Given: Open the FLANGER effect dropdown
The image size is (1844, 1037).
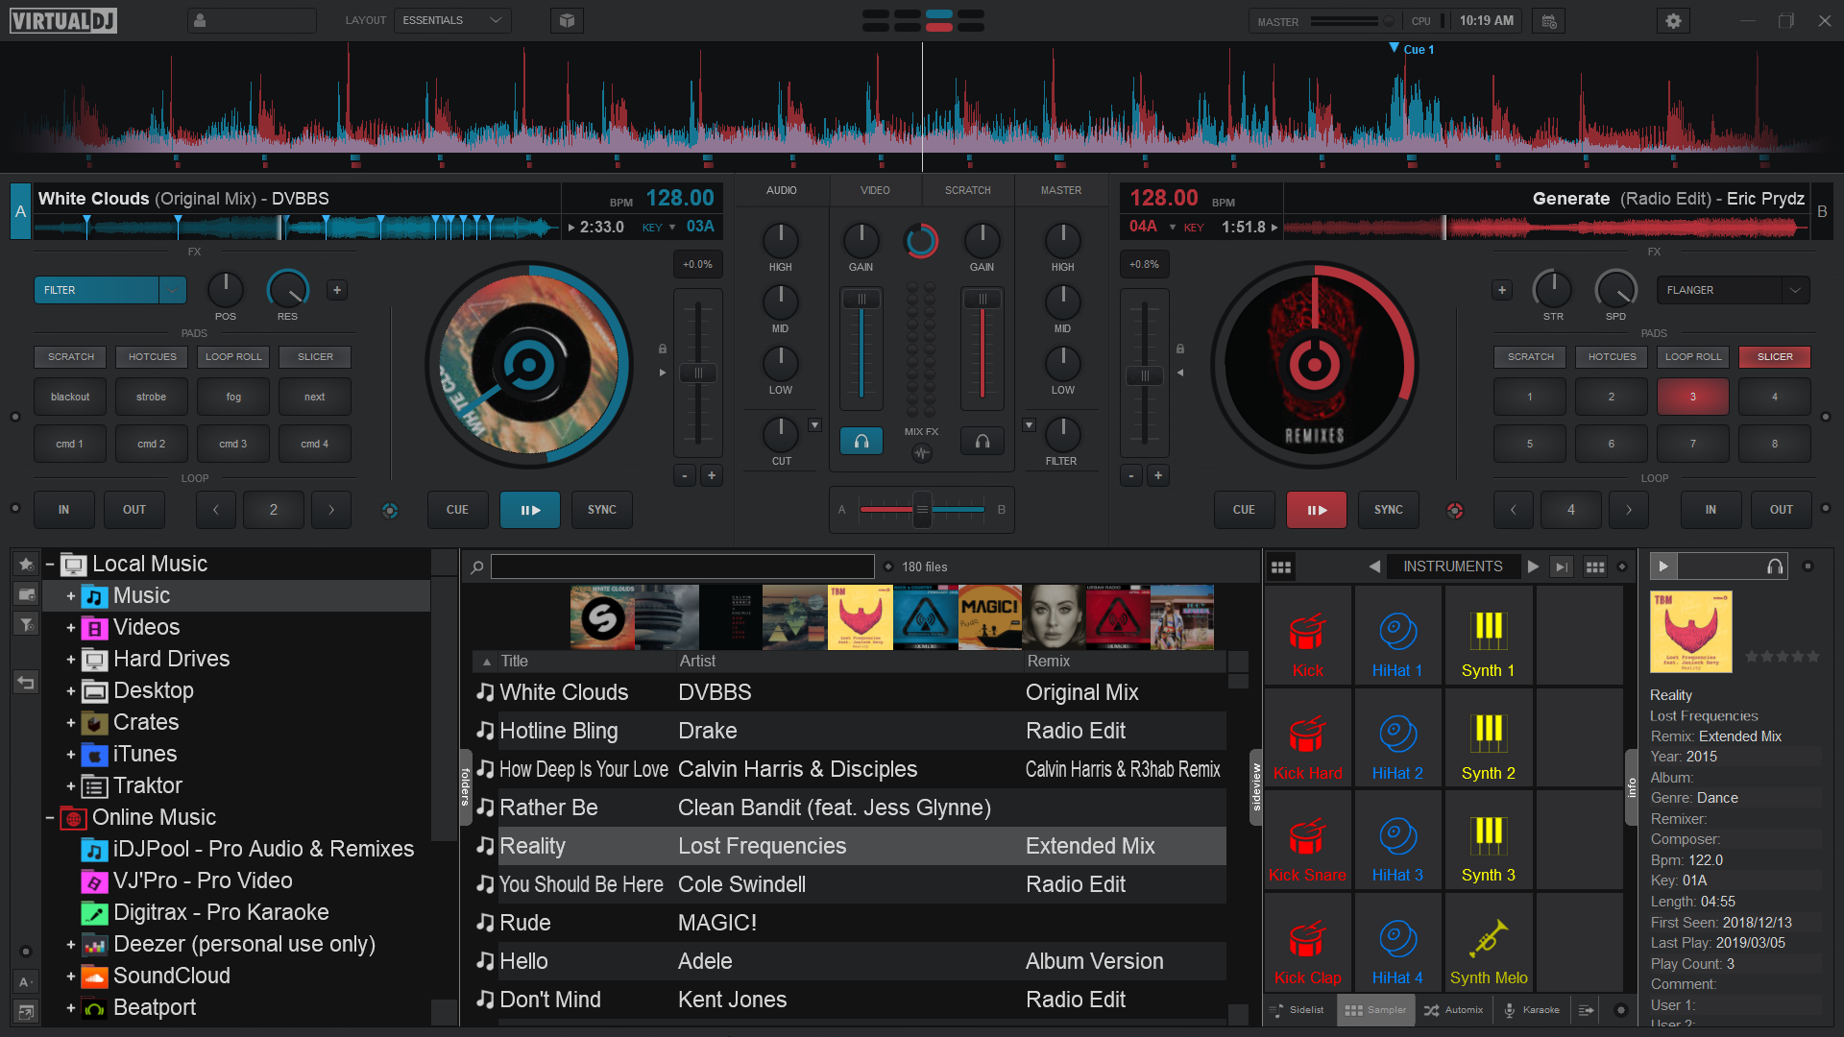Looking at the screenshot, I should click(x=1794, y=290).
